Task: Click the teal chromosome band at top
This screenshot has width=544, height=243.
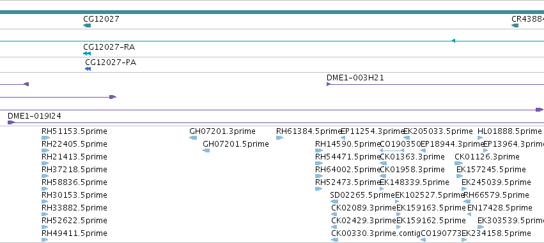Action: 272,12
